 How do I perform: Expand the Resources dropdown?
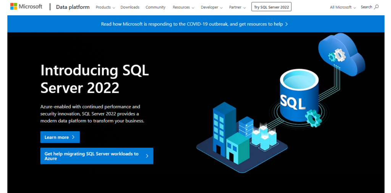pyautogui.click(x=183, y=7)
